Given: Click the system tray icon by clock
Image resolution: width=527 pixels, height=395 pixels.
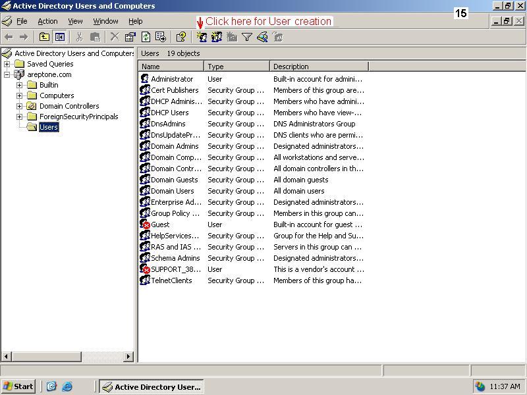Looking at the screenshot, I should click(480, 386).
